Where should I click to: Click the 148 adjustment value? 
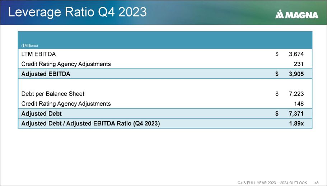(299, 104)
